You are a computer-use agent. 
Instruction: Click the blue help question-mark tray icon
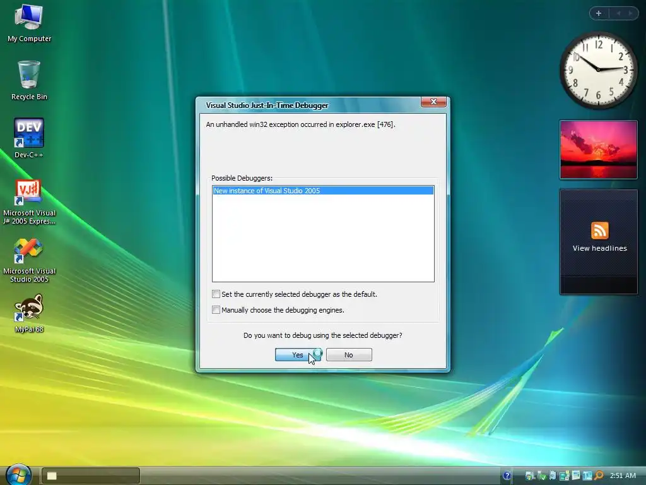[x=507, y=476]
